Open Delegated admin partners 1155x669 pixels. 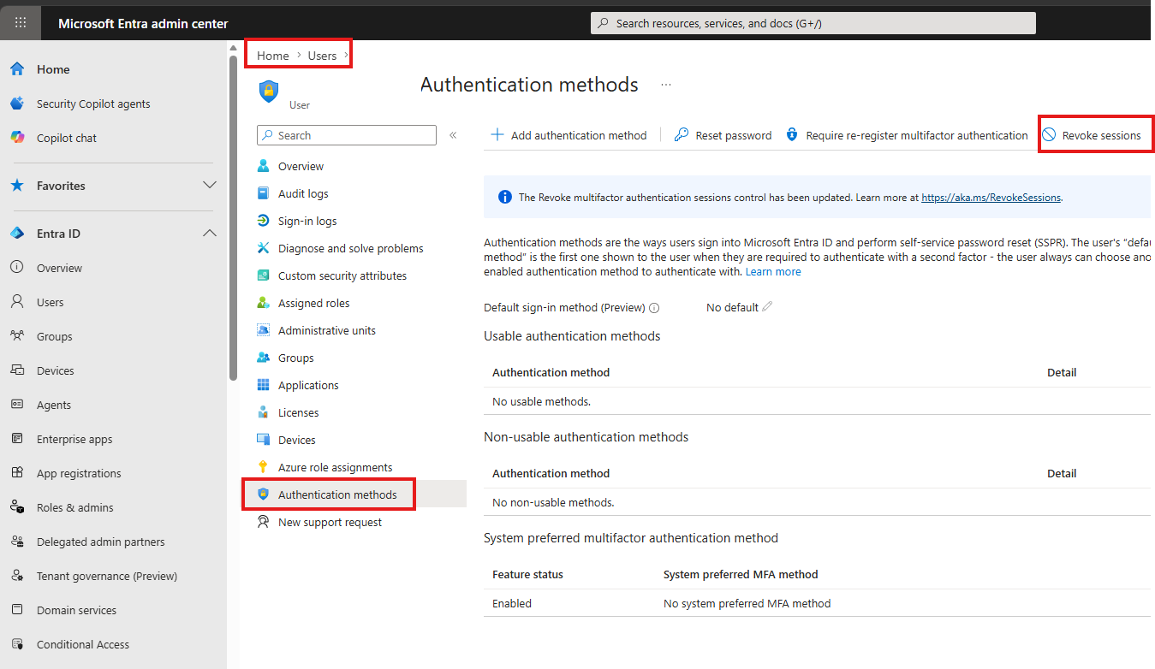pos(101,542)
